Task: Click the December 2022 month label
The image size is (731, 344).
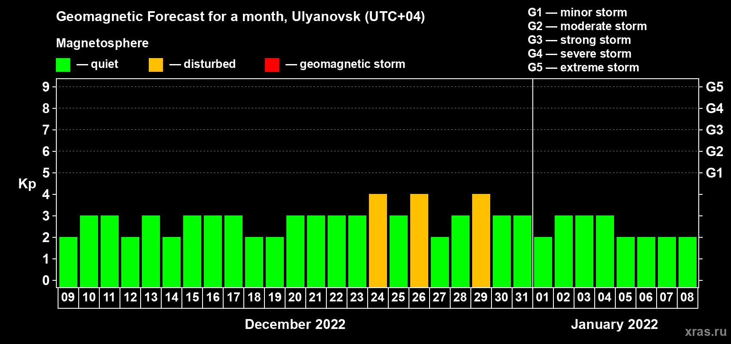Action: [295, 324]
